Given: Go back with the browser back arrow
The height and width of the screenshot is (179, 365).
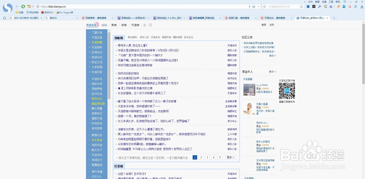Looking at the screenshot, I should point(17,7).
